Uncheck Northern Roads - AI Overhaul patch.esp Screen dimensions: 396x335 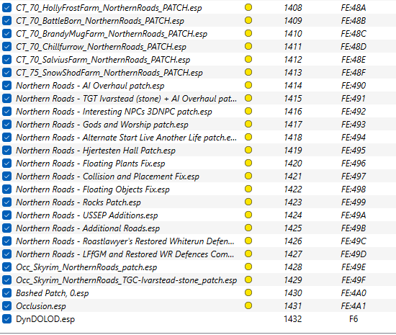(6, 86)
